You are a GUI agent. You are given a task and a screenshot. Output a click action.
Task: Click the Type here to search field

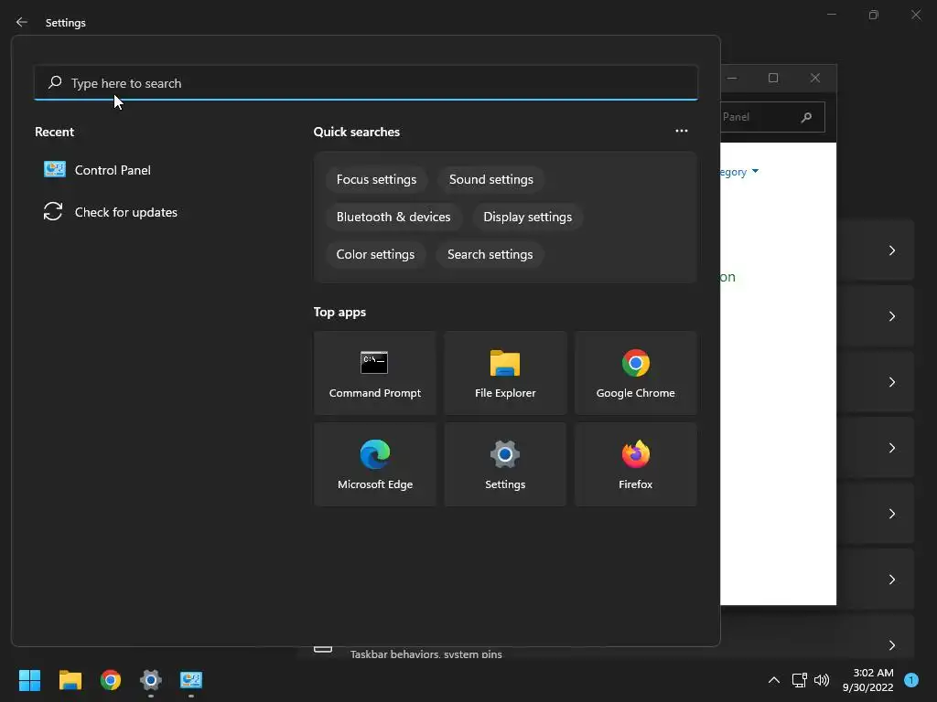point(366,83)
